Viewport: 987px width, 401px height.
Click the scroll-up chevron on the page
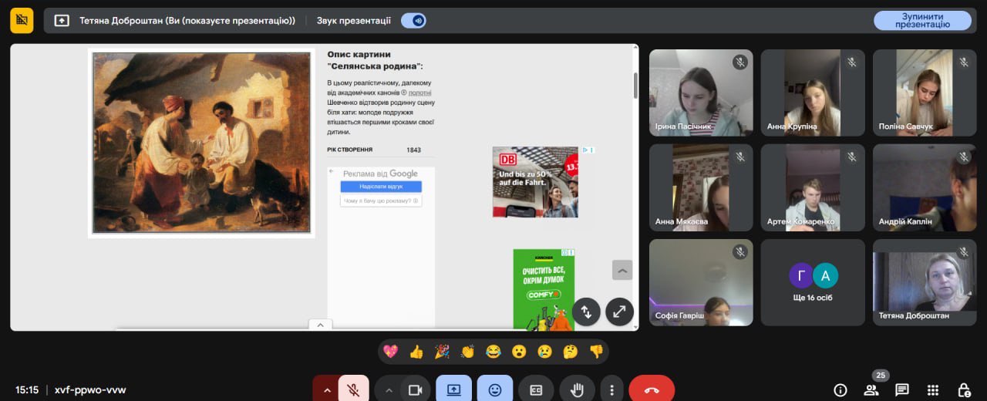(x=622, y=270)
